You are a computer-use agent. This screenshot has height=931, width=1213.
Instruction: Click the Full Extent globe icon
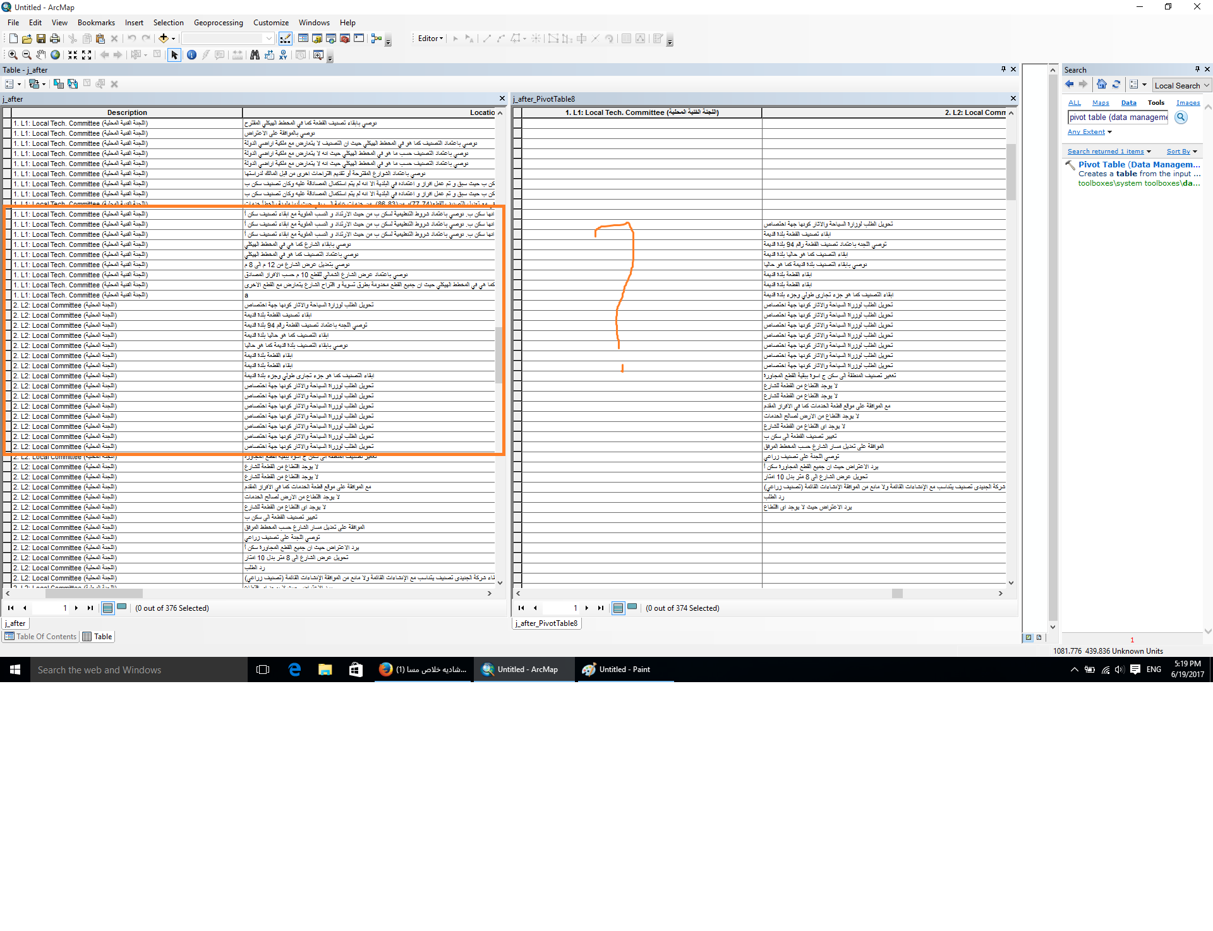point(56,55)
